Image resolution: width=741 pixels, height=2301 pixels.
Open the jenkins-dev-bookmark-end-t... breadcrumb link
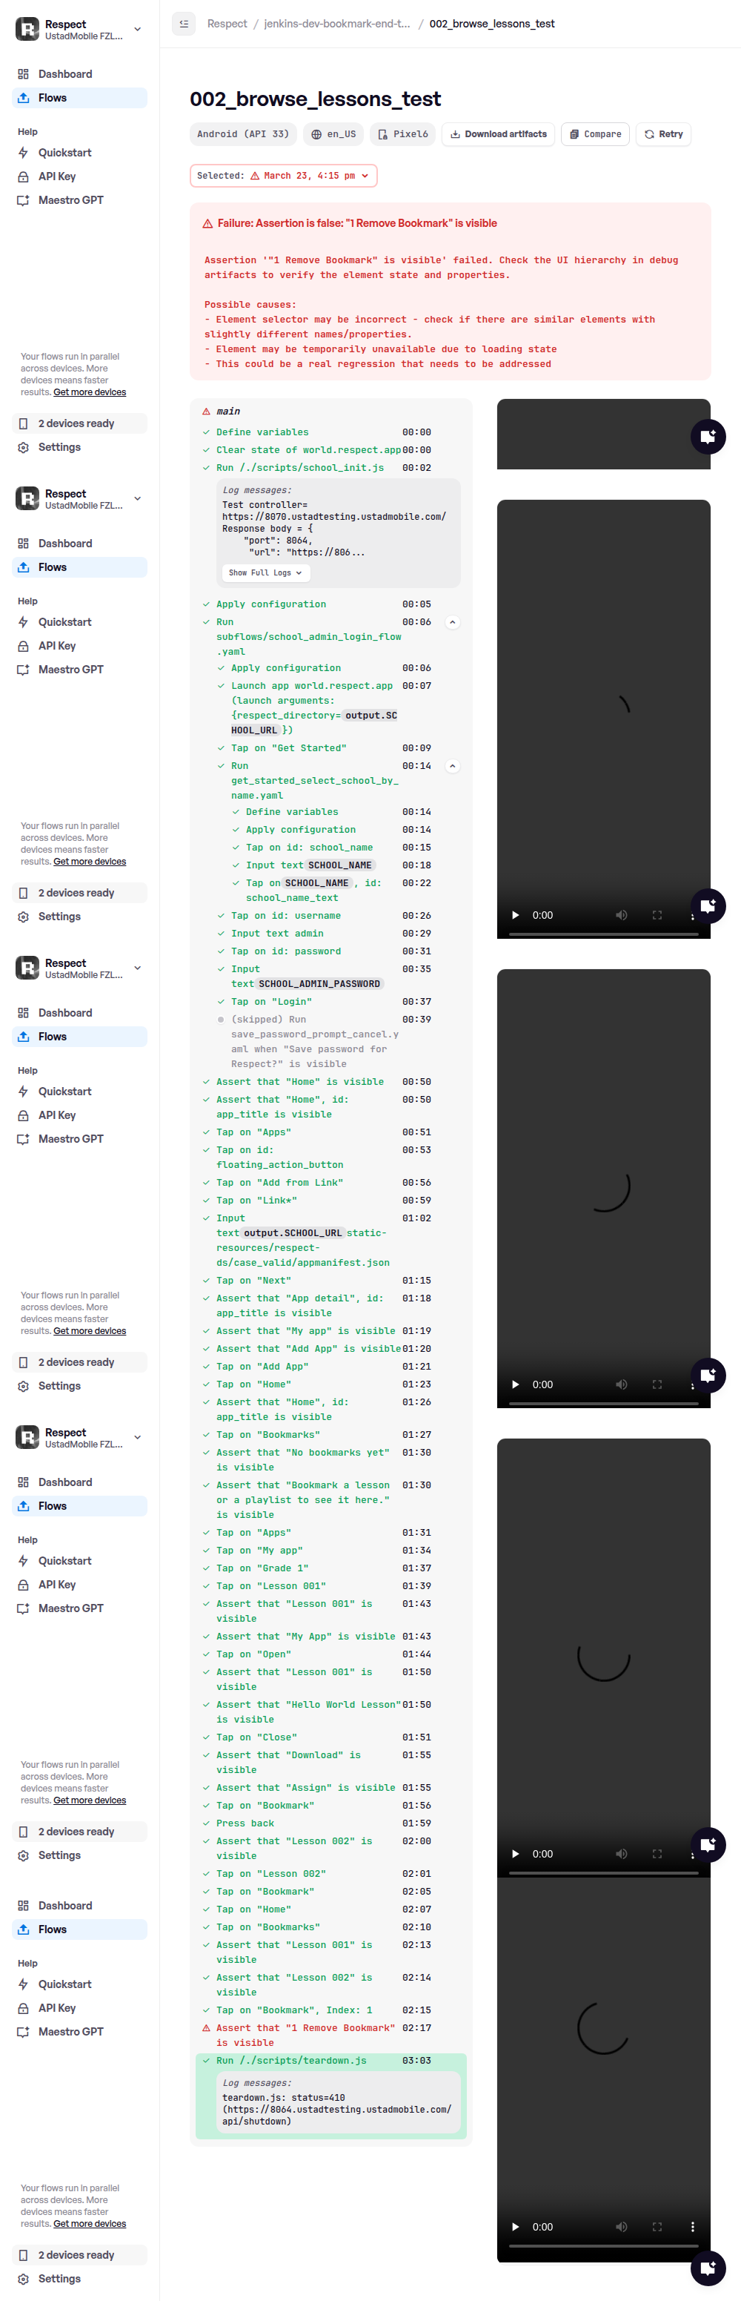(x=336, y=24)
